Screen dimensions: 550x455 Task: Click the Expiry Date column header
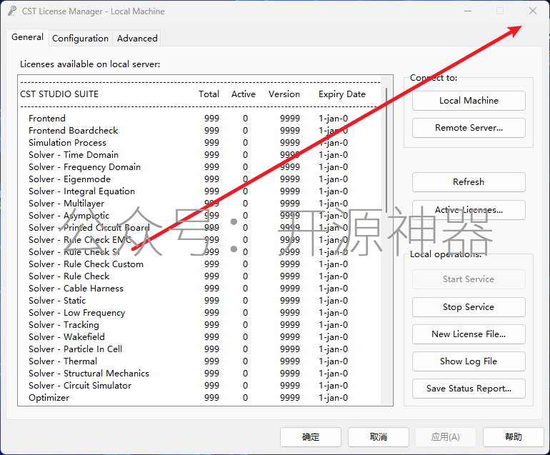click(342, 94)
